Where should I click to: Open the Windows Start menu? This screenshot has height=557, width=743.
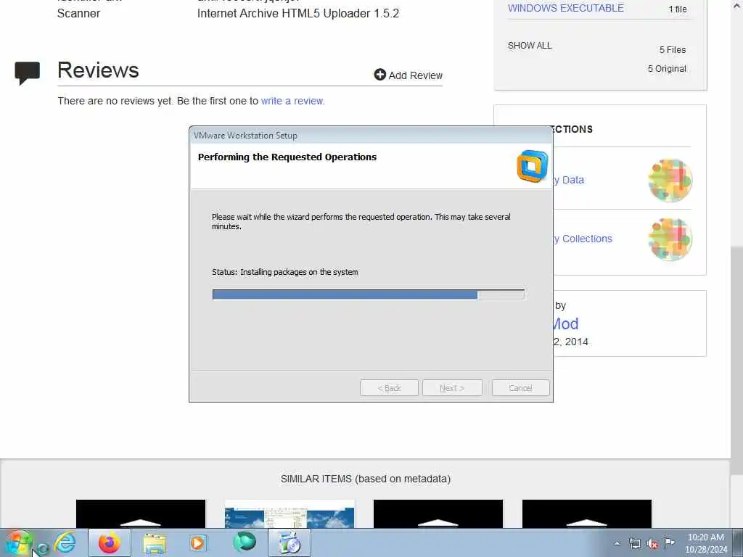click(x=18, y=543)
